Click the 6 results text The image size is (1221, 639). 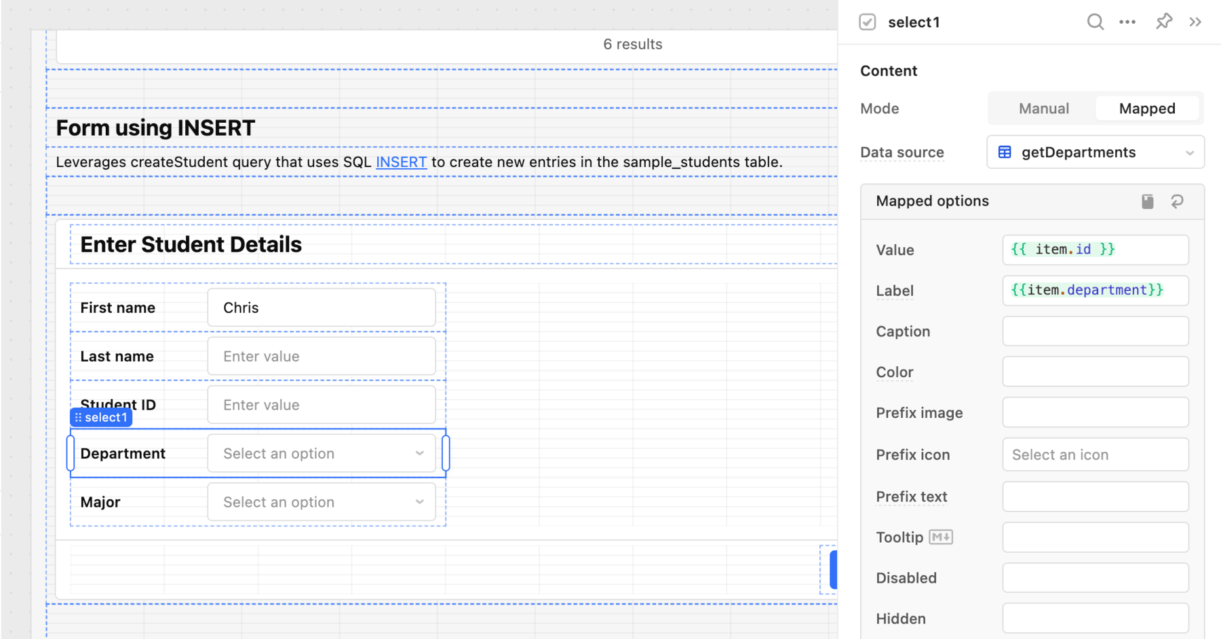click(632, 44)
